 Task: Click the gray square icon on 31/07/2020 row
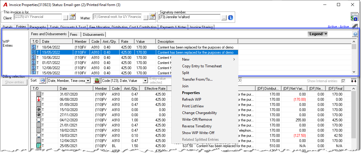39,94
